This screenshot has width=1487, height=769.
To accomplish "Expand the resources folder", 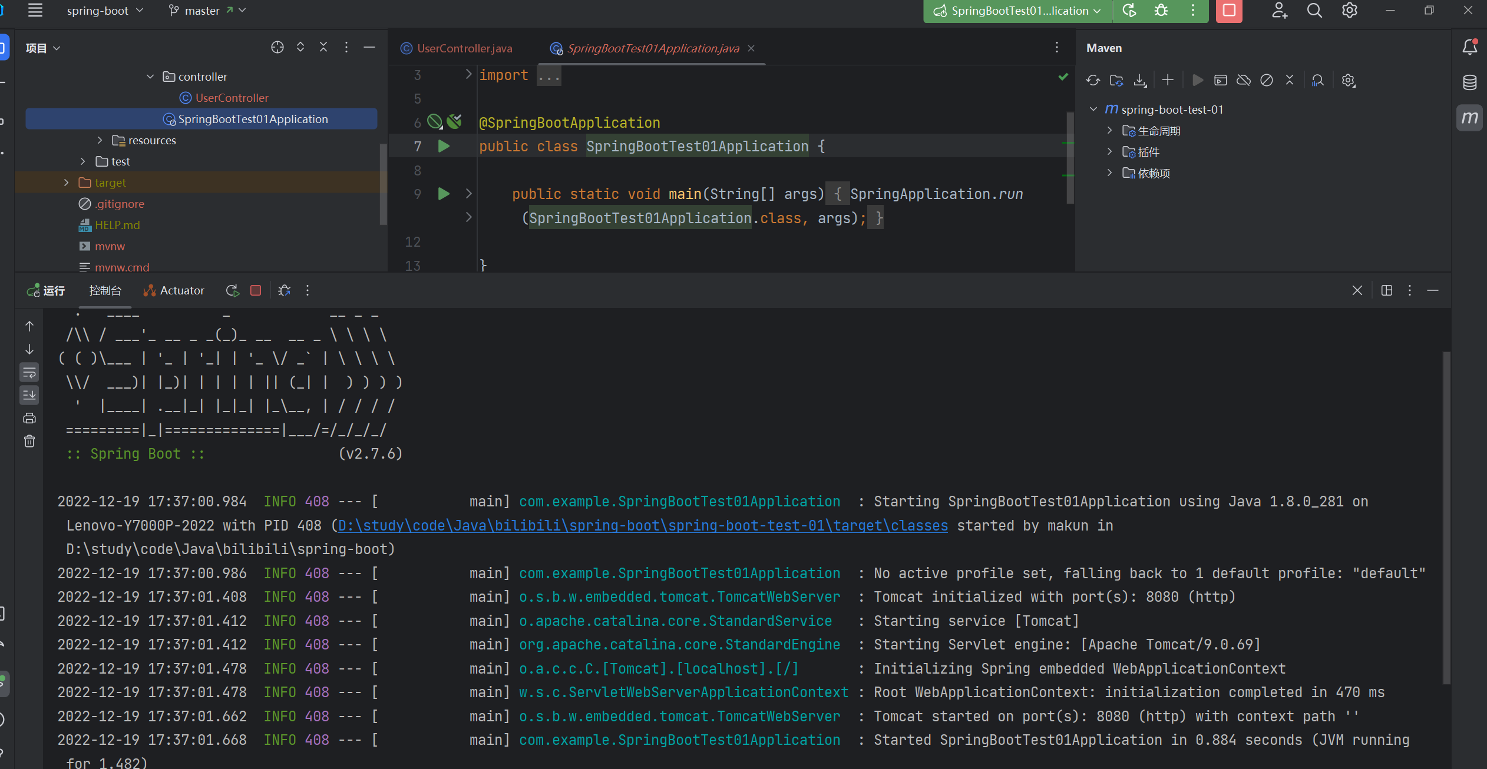I will tap(100, 140).
